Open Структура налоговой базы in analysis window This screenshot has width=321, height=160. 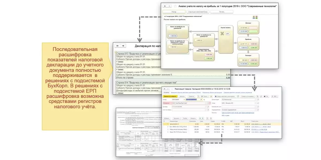coord(198,12)
